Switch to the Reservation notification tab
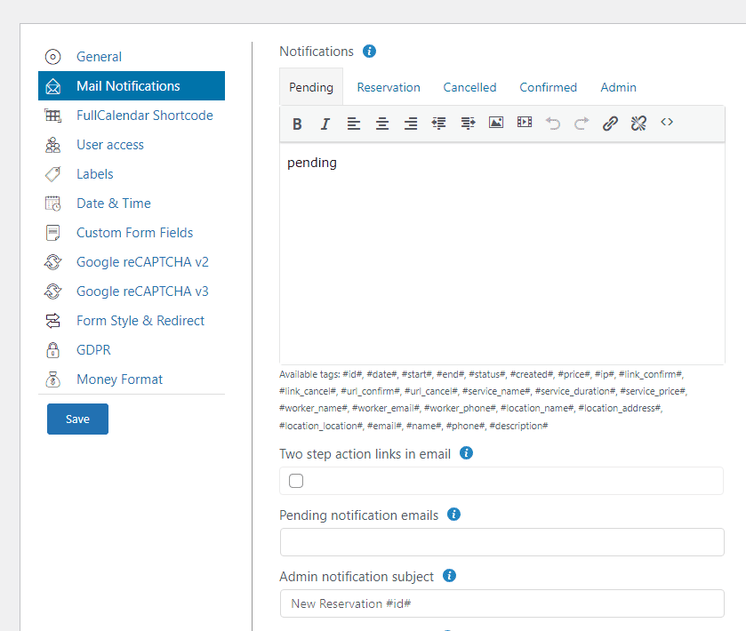 click(389, 87)
